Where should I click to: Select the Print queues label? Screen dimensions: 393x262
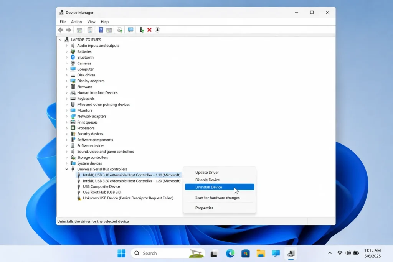(x=88, y=122)
